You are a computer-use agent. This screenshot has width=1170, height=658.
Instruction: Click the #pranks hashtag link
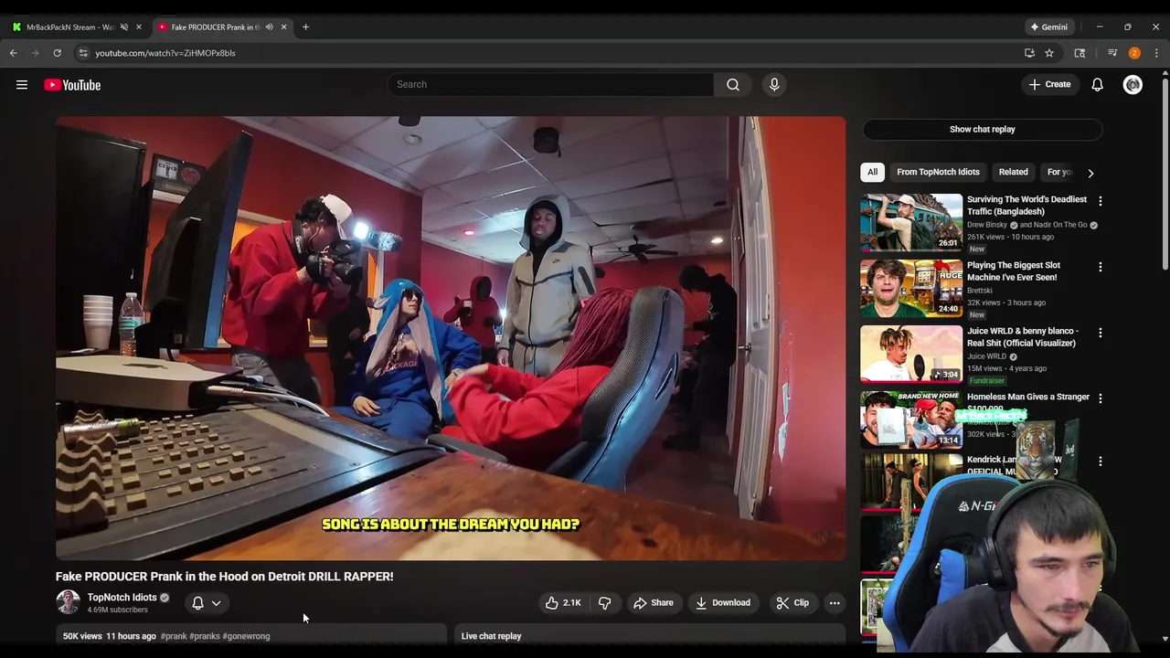tap(205, 636)
